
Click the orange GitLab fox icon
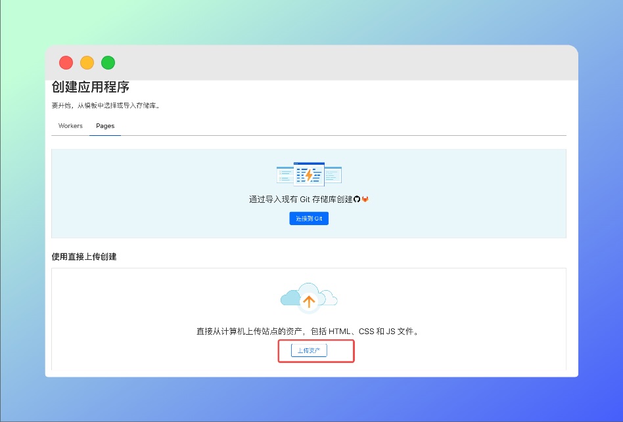click(x=365, y=199)
